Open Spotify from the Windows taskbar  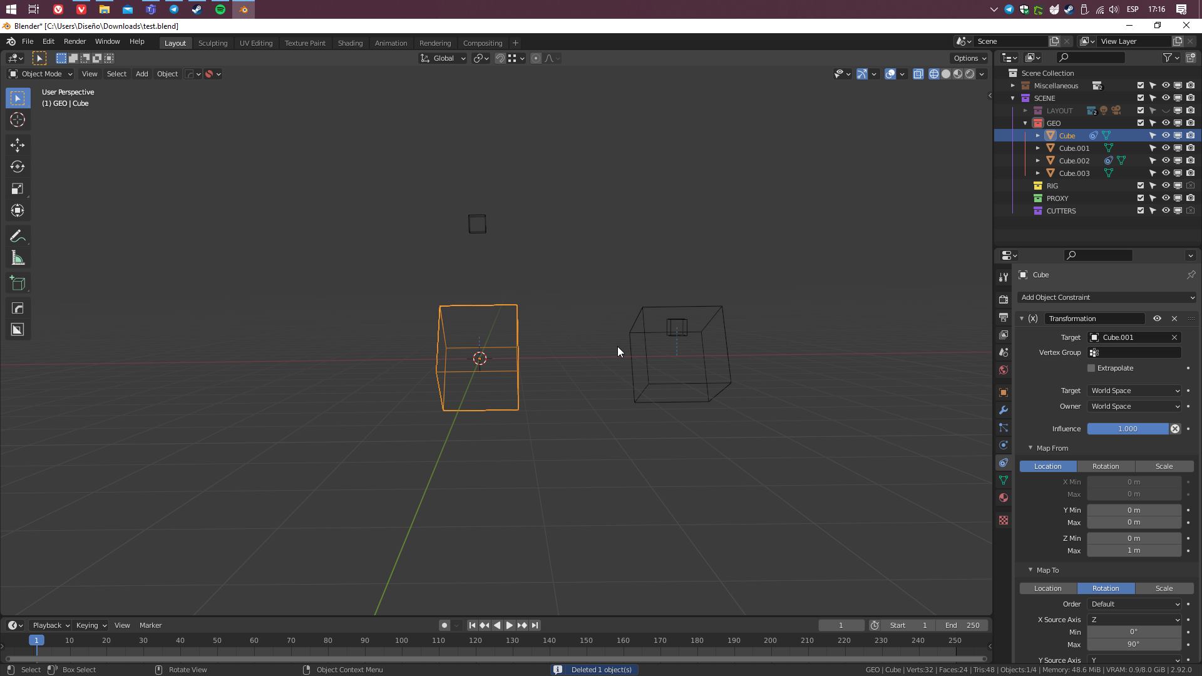pos(220,9)
